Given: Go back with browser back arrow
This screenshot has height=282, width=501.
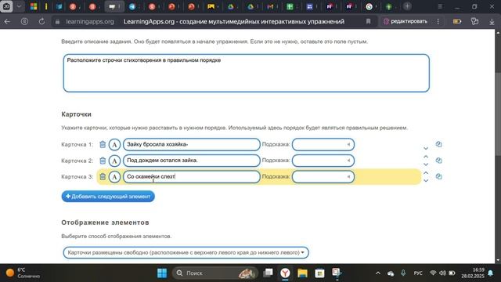Looking at the screenshot, I should (7, 21).
